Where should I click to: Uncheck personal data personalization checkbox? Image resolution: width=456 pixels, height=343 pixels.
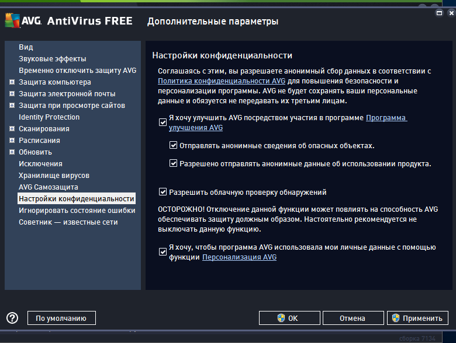click(163, 252)
